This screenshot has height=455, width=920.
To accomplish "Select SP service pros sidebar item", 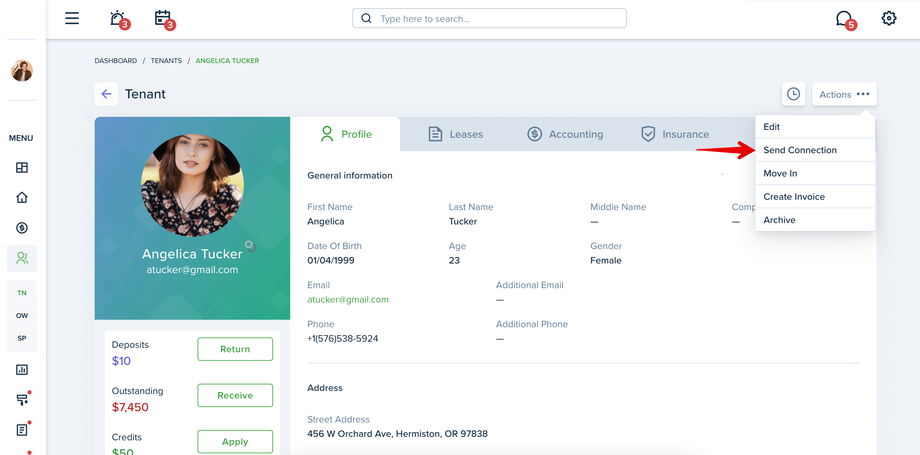I will [22, 338].
